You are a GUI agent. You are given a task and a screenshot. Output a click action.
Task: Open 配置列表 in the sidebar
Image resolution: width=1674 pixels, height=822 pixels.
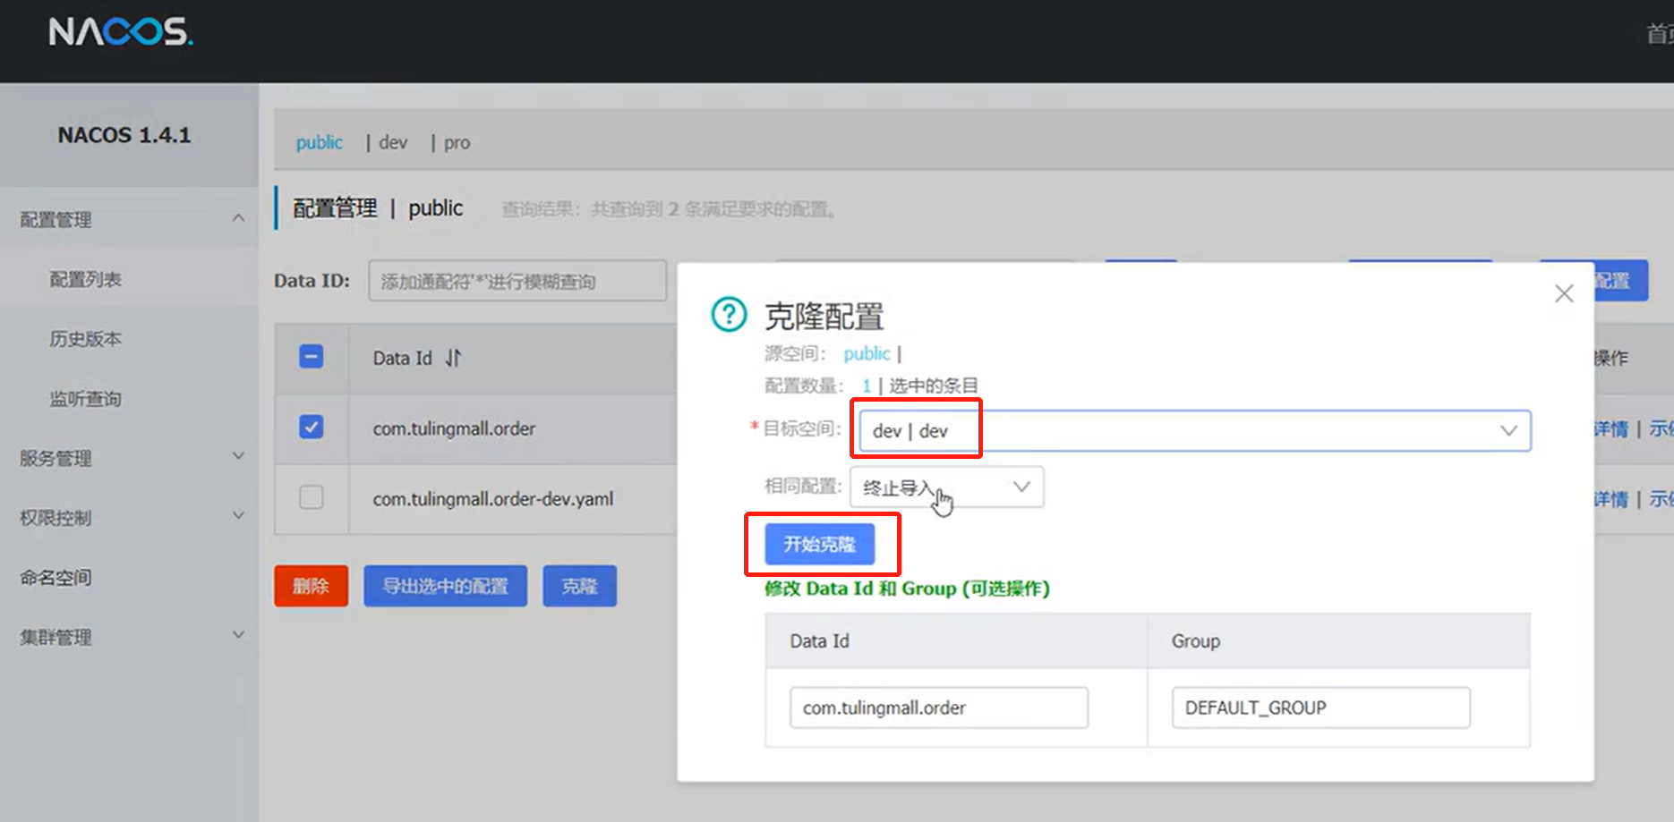click(85, 279)
